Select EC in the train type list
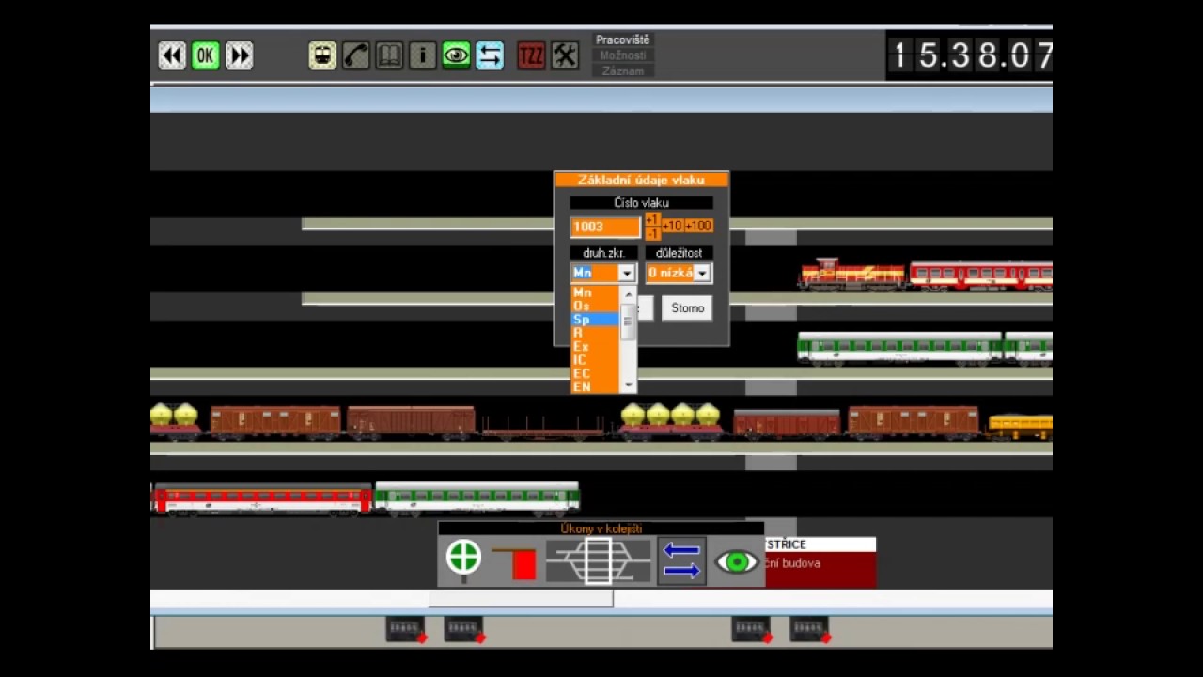Screen dimensions: 1203x677 [595, 373]
